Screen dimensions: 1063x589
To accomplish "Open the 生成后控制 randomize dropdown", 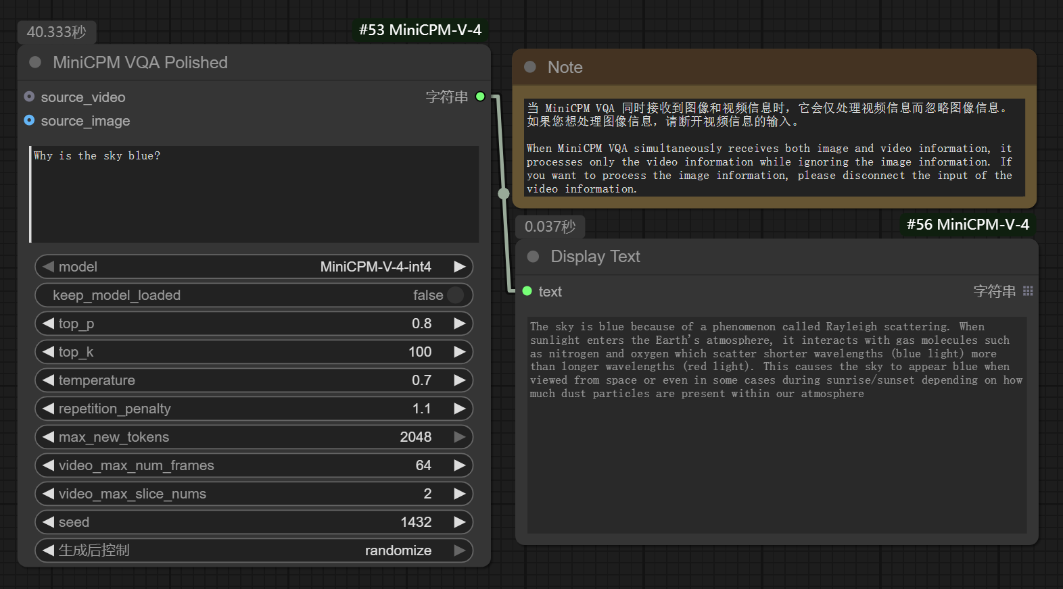I will click(254, 550).
